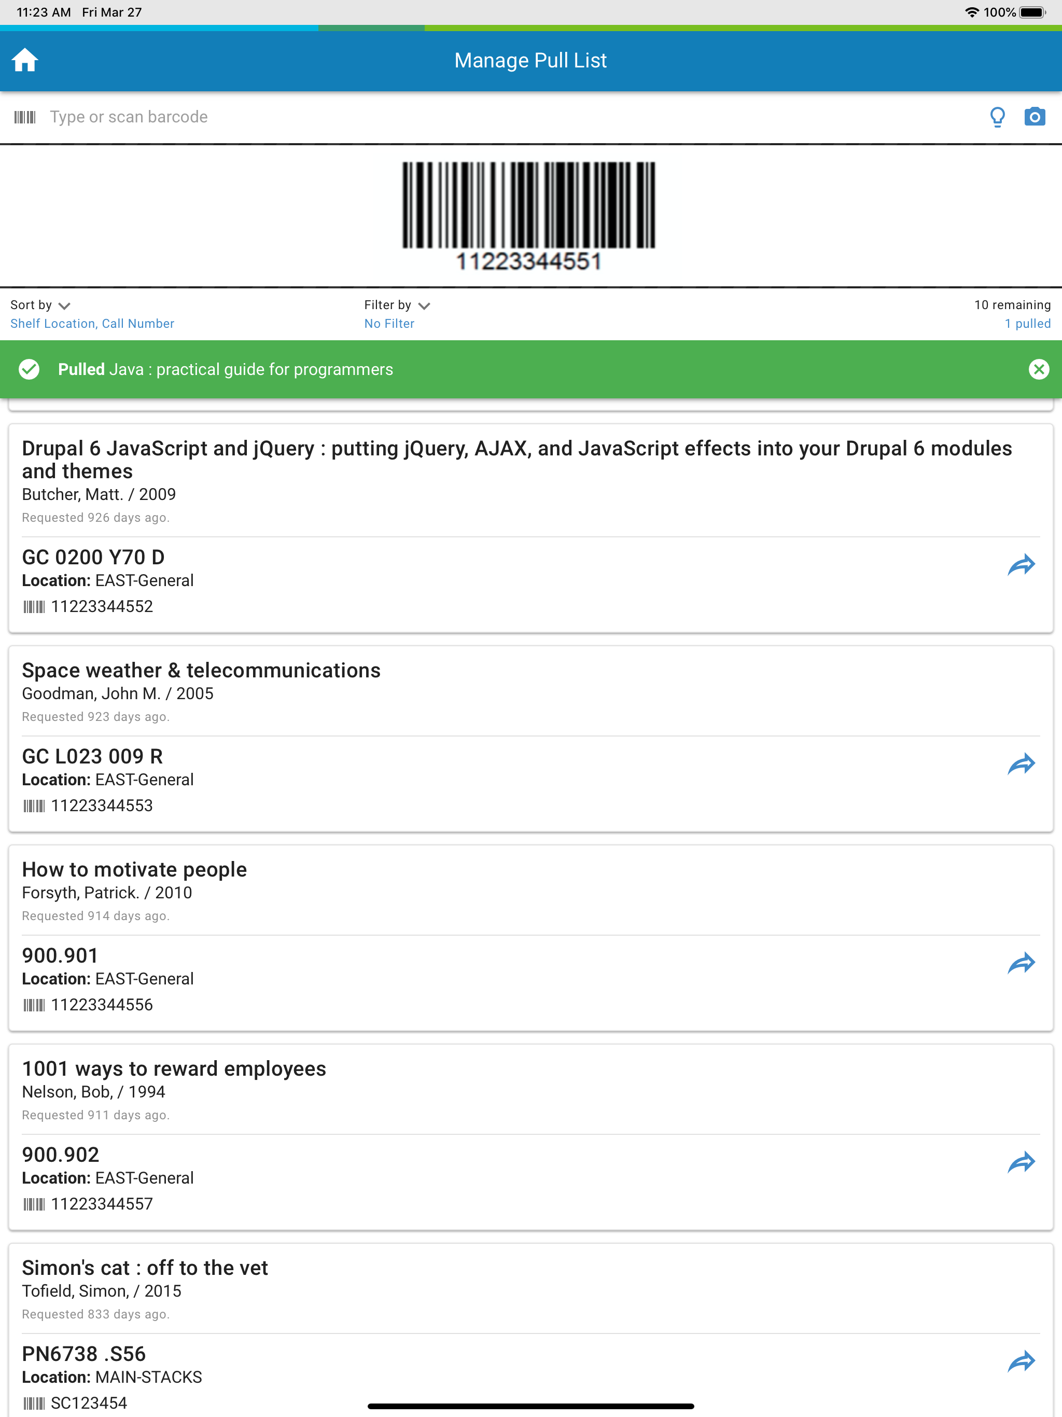Image resolution: width=1062 pixels, height=1417 pixels.
Task: Select call number 900.901
Action: (60, 956)
